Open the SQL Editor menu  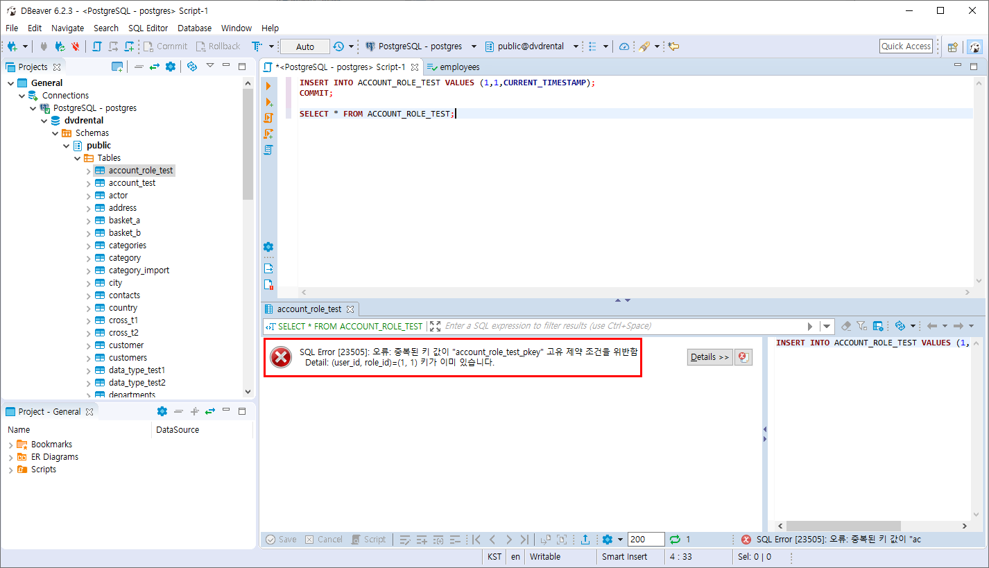pos(148,28)
